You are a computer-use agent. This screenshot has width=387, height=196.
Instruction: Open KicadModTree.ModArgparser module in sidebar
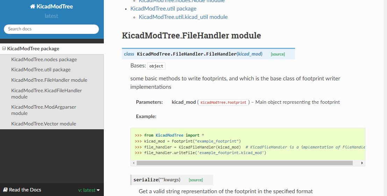pos(43,110)
